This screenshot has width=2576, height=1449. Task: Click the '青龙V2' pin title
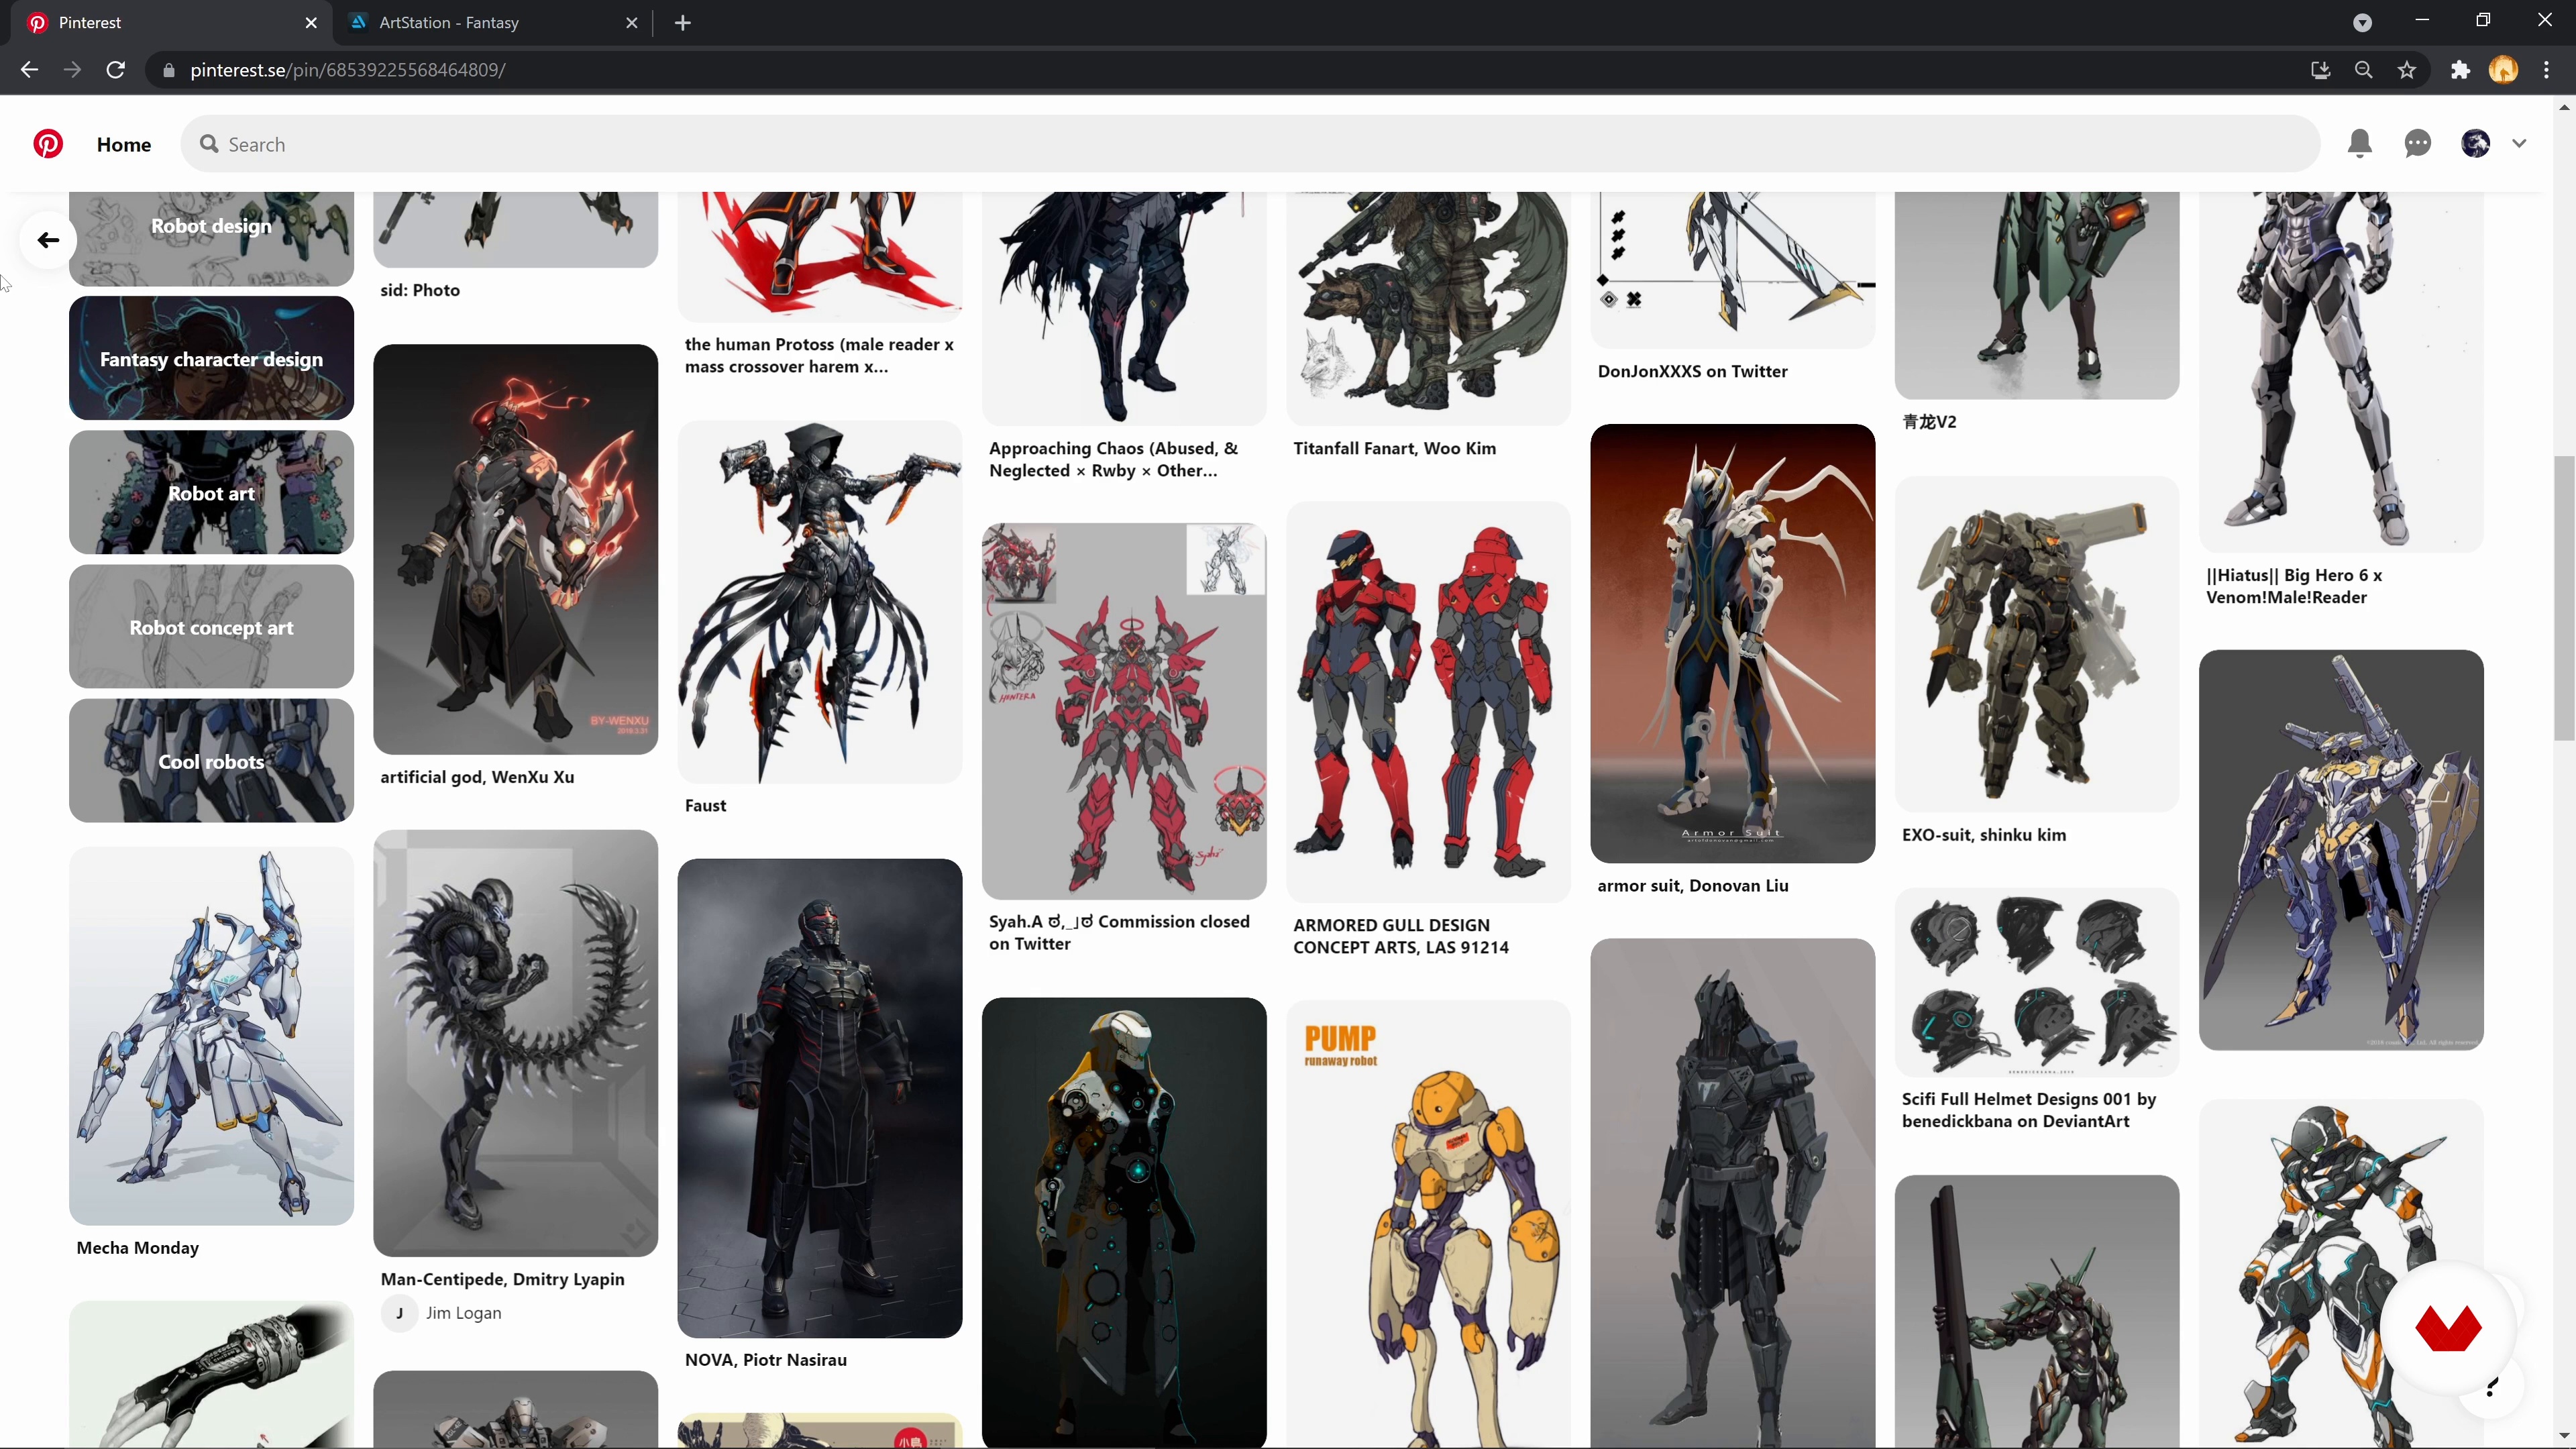click(x=1929, y=422)
